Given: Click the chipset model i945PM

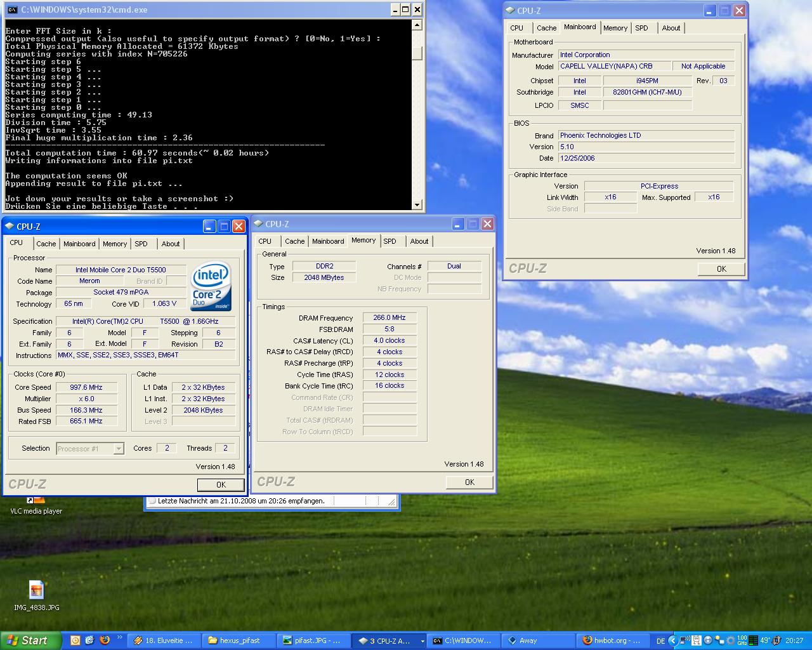Looking at the screenshot, I should (647, 81).
